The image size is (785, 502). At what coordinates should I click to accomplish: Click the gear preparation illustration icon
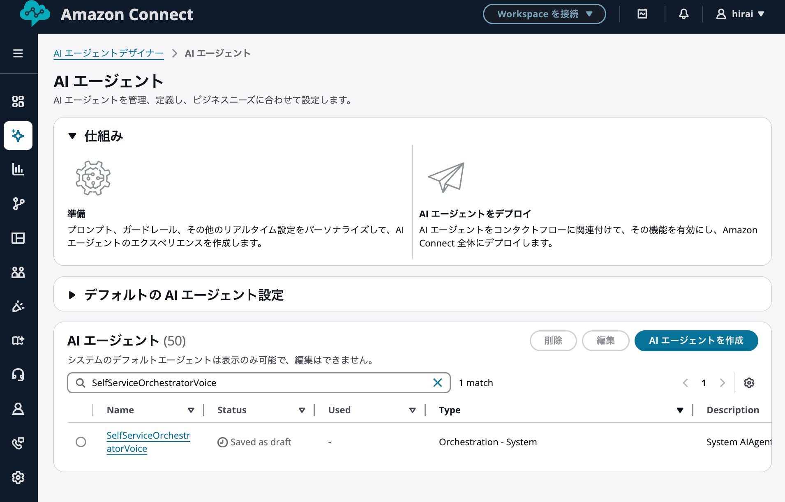point(93,178)
